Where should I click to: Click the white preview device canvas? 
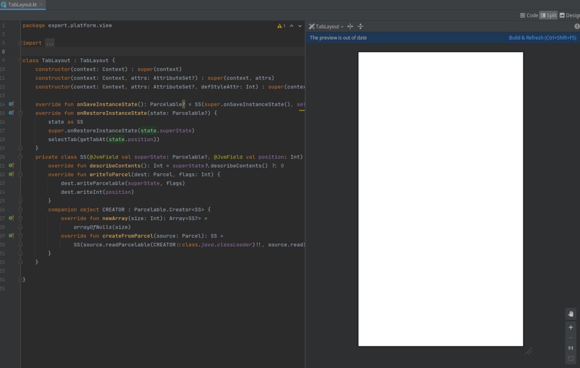(x=440, y=199)
